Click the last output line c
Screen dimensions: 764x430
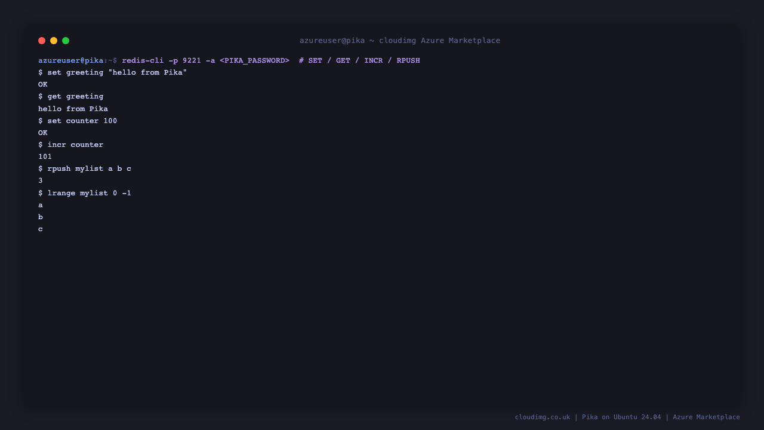click(41, 229)
